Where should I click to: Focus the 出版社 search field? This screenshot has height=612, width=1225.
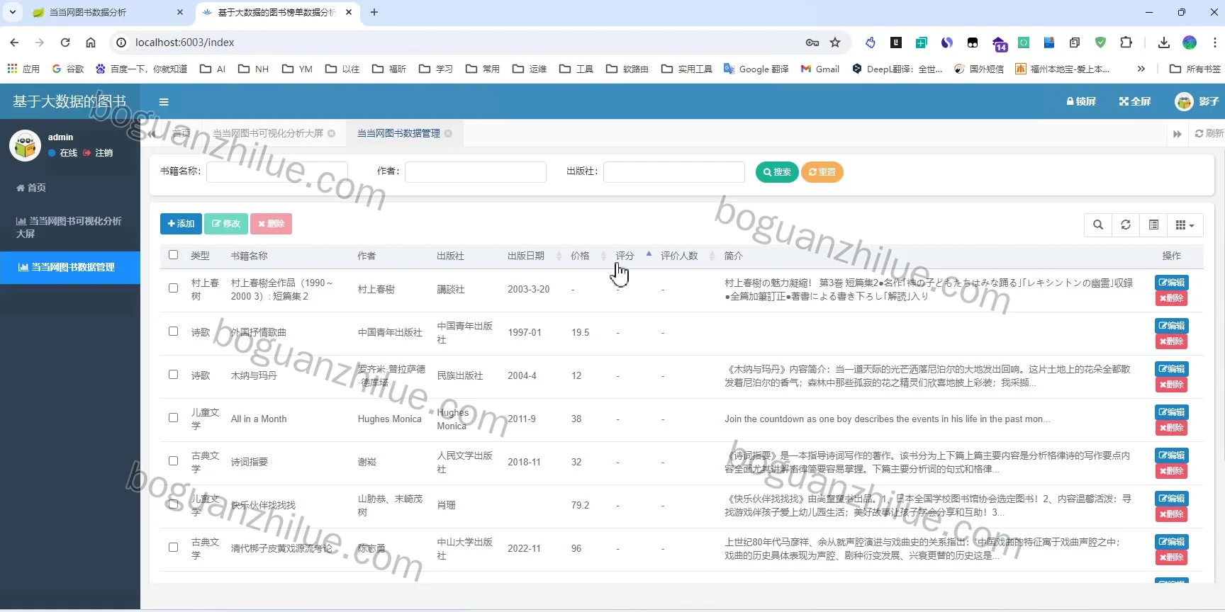tap(674, 172)
